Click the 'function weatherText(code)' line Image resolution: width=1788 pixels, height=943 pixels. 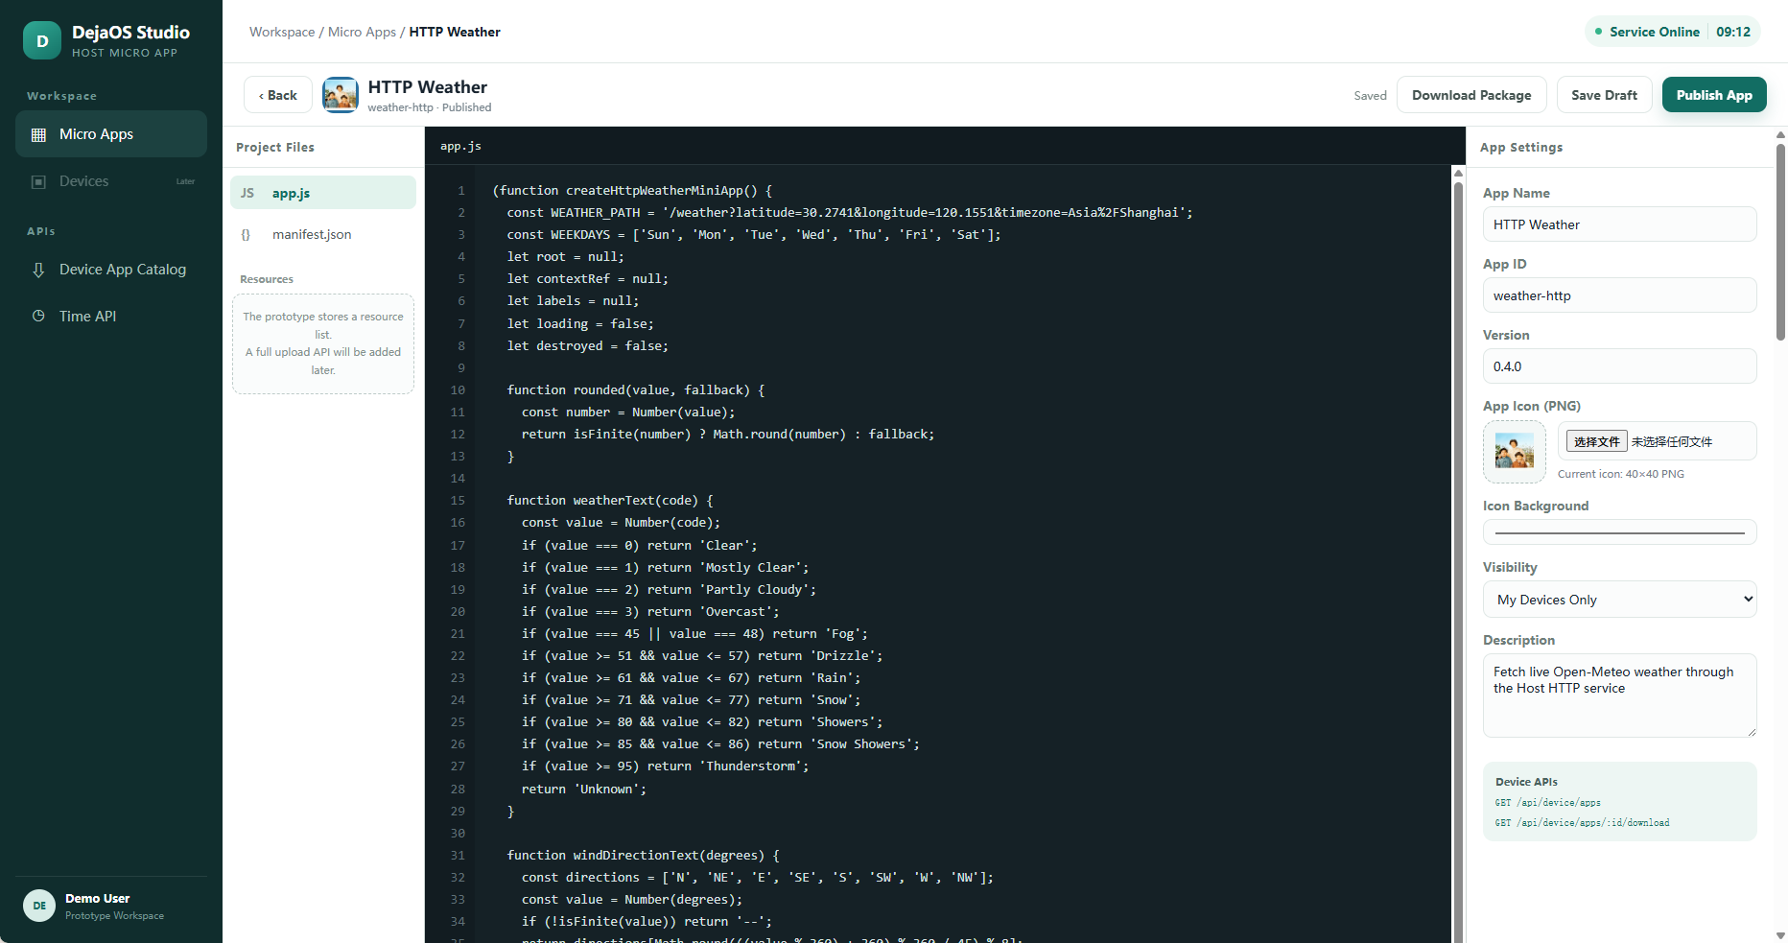tap(610, 501)
